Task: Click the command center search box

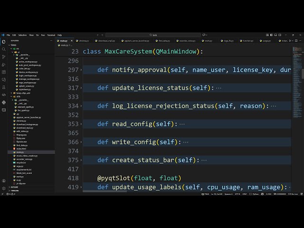Action: (x=153, y=35)
